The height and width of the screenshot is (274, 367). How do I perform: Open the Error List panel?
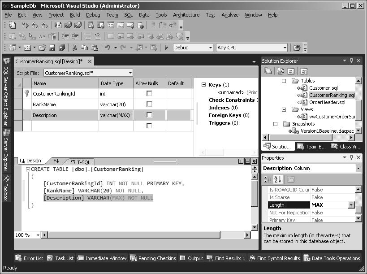29,258
